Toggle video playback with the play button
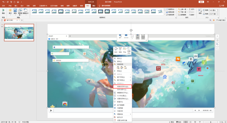The width and height of the screenshot is (227, 123). pos(51,111)
